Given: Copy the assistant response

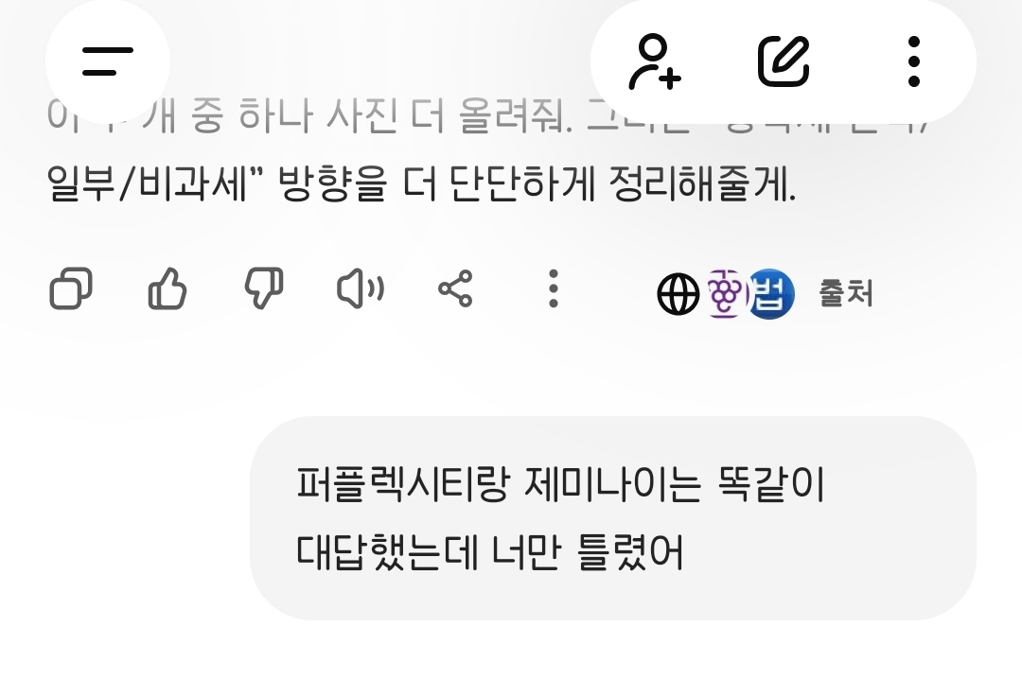Looking at the screenshot, I should [70, 288].
